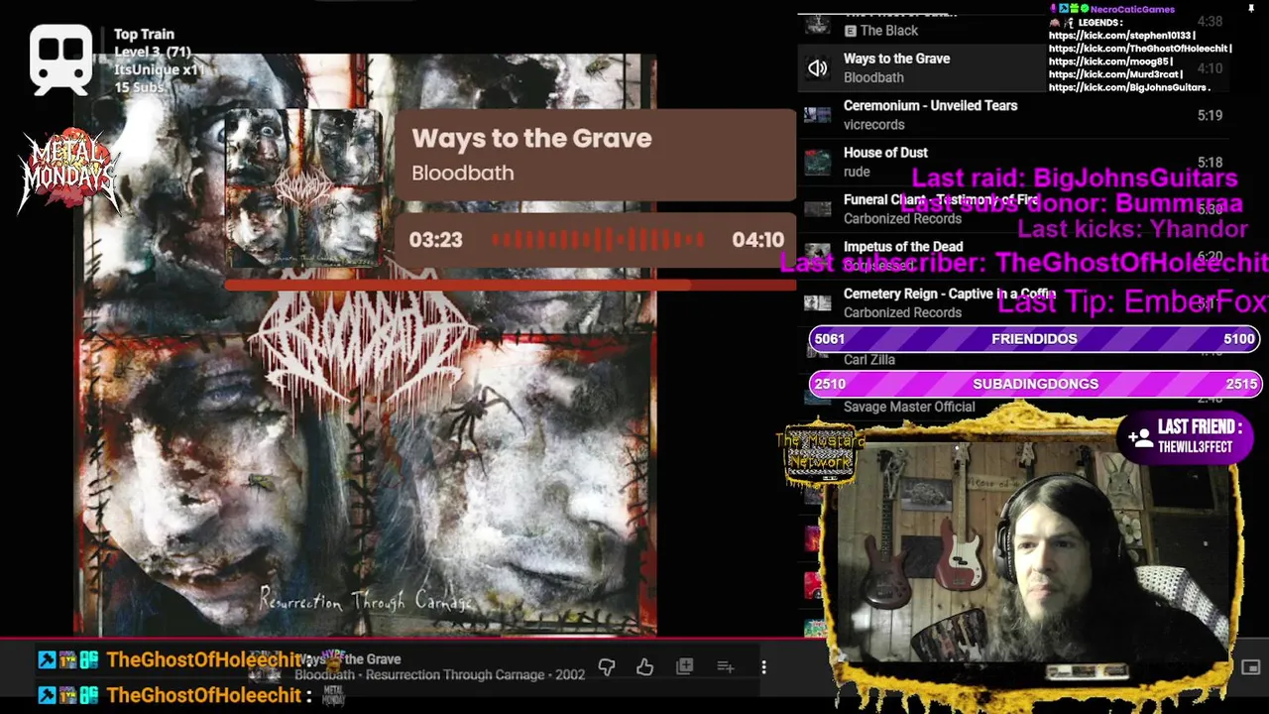Click the explicit E badge next to The Black

(850, 31)
